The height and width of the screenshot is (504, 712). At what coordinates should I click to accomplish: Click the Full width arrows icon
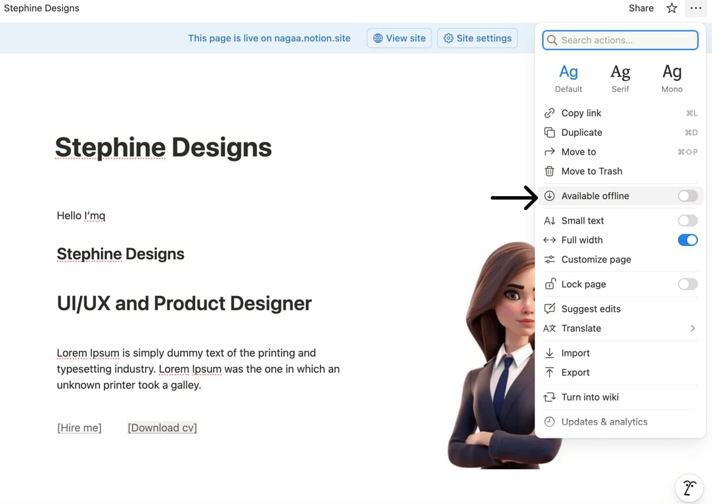[550, 240]
